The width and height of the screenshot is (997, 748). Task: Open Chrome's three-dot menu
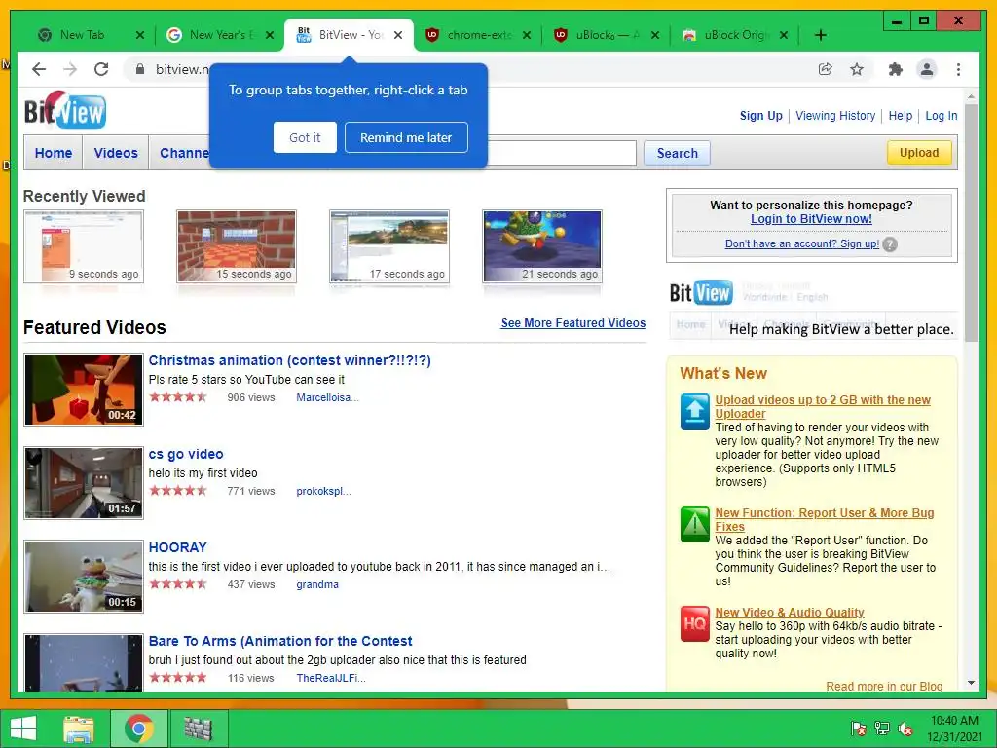pyautogui.click(x=958, y=69)
